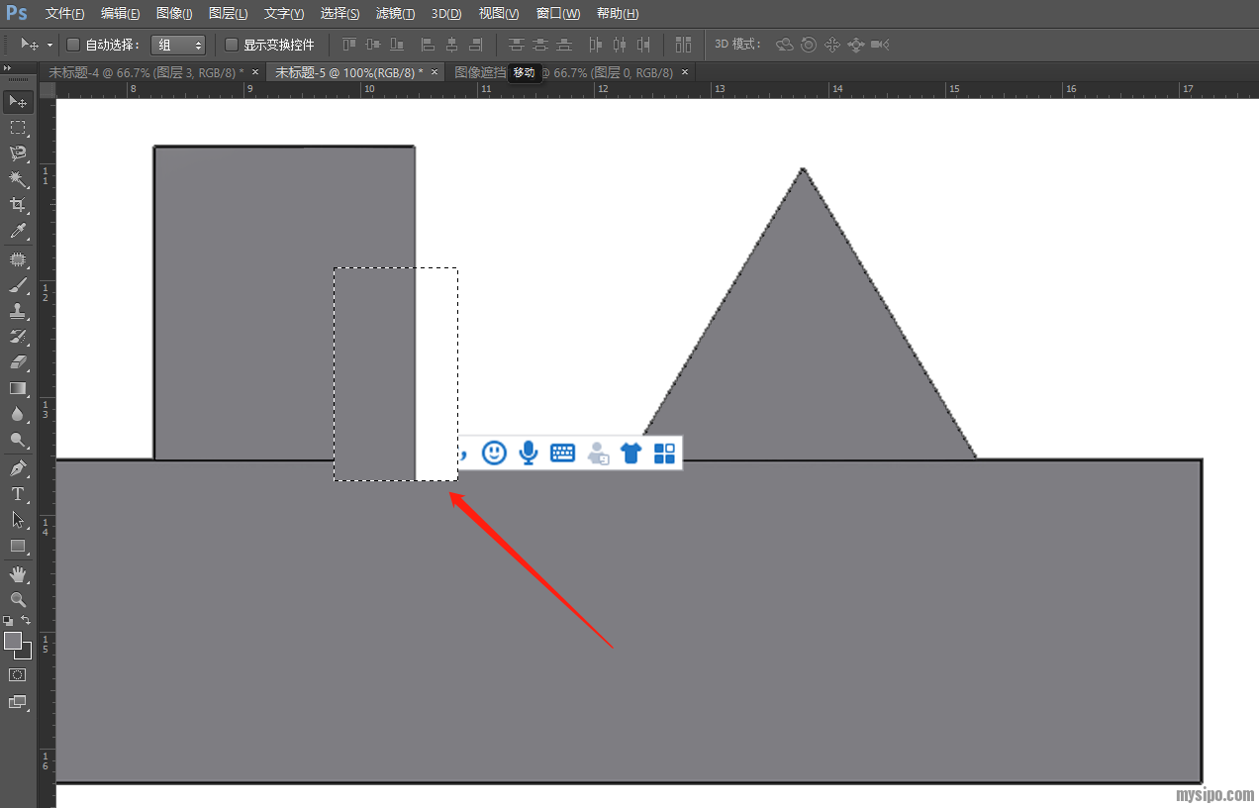
Task: Open the 滤镜(T) menu
Action: pos(395,14)
